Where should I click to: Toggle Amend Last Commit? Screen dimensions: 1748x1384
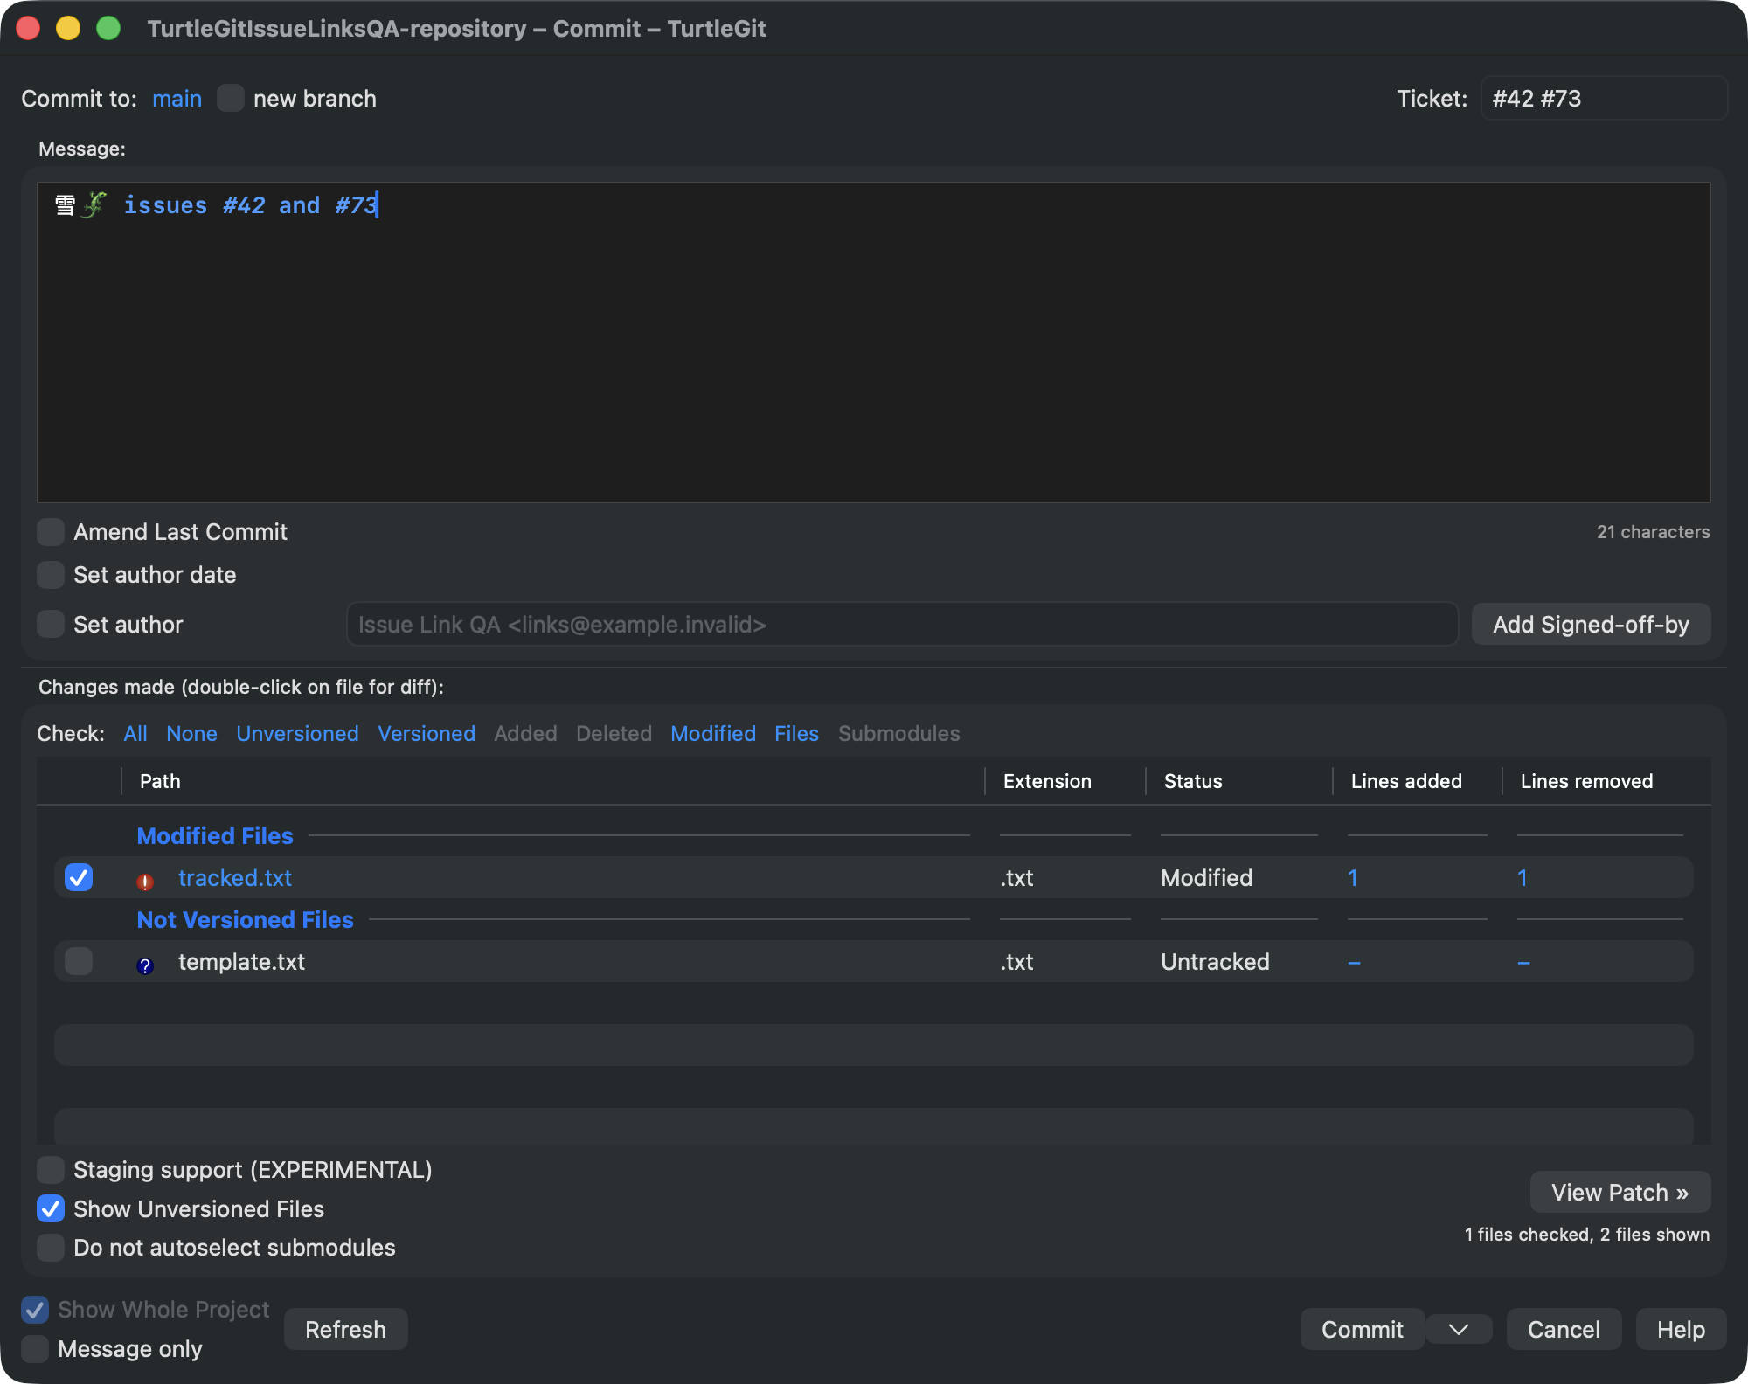51,531
